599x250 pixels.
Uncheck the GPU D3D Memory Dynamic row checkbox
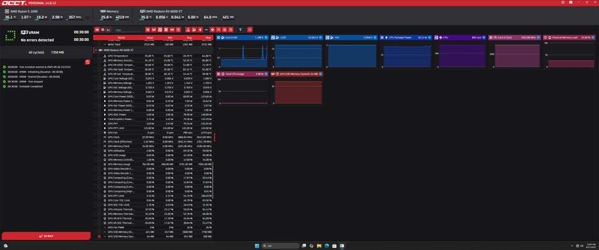click(99, 236)
